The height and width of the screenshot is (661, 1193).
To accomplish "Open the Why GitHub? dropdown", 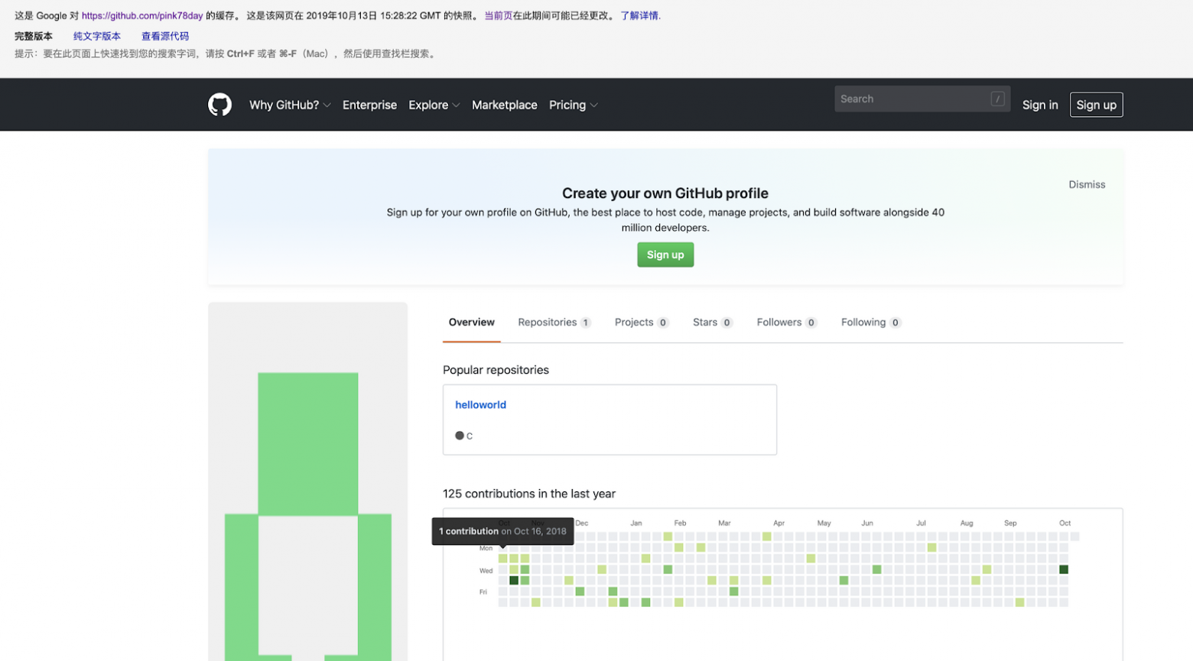I will click(290, 105).
